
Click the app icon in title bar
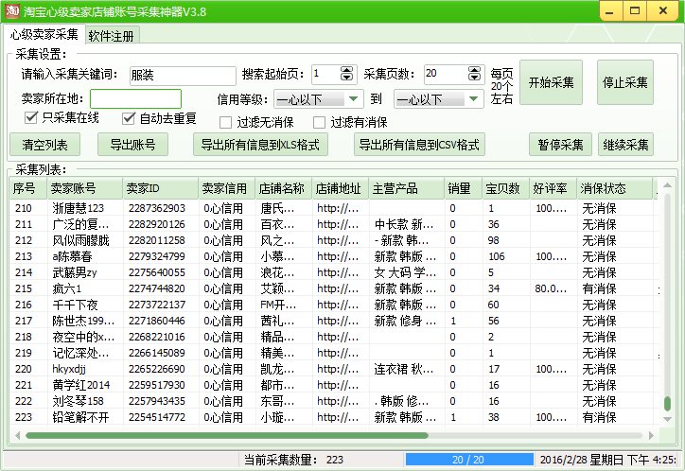point(11,10)
